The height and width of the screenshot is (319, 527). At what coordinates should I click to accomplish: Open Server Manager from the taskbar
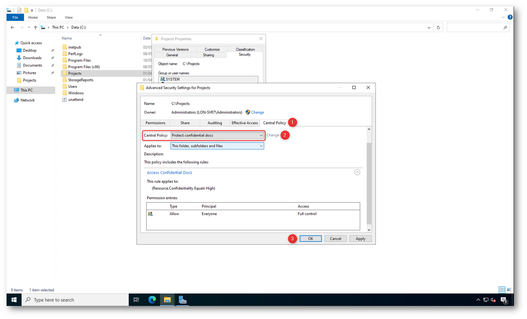pos(183,300)
